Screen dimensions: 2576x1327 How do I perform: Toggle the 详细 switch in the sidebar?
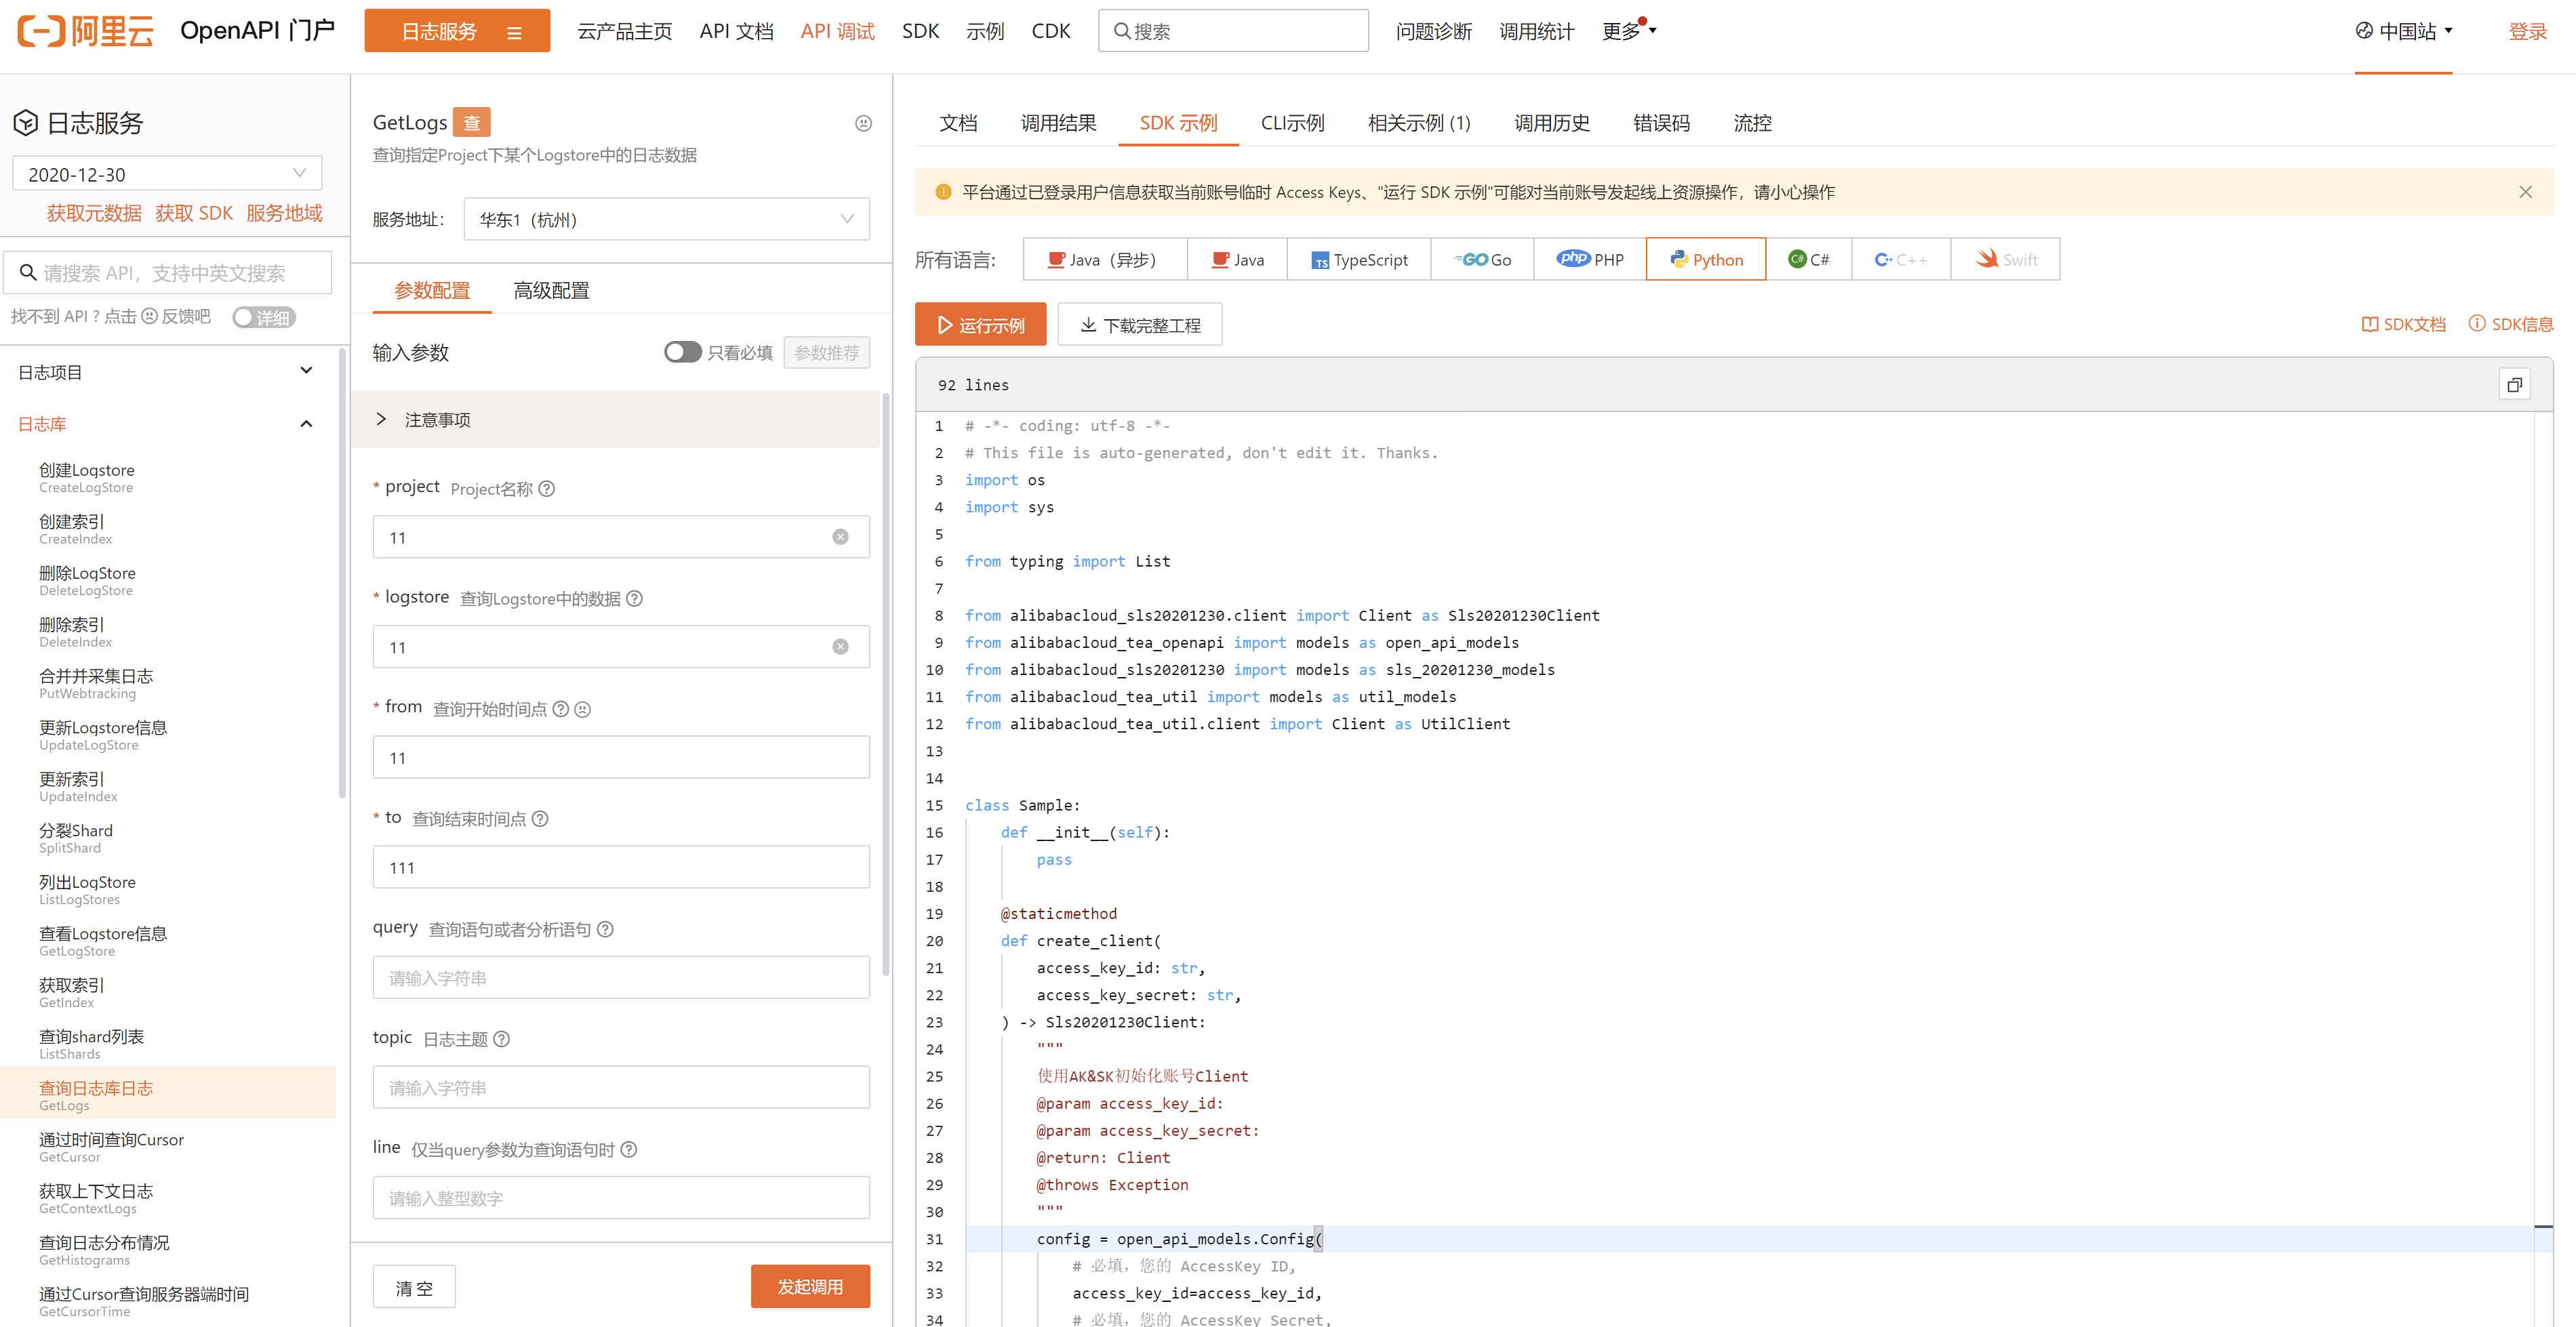click(x=263, y=317)
